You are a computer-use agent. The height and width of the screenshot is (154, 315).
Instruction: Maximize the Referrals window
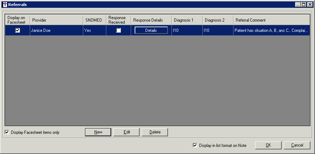(304, 5)
